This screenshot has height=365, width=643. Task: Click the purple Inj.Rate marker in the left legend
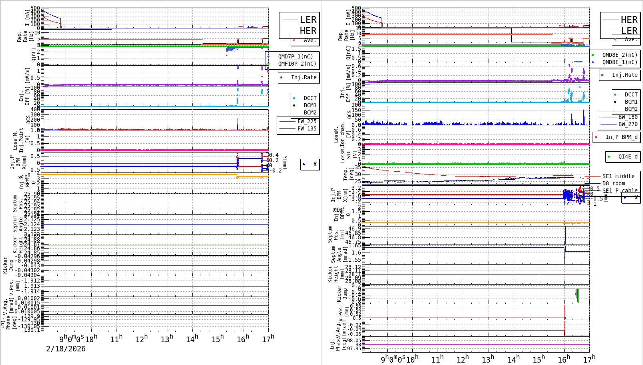point(281,78)
